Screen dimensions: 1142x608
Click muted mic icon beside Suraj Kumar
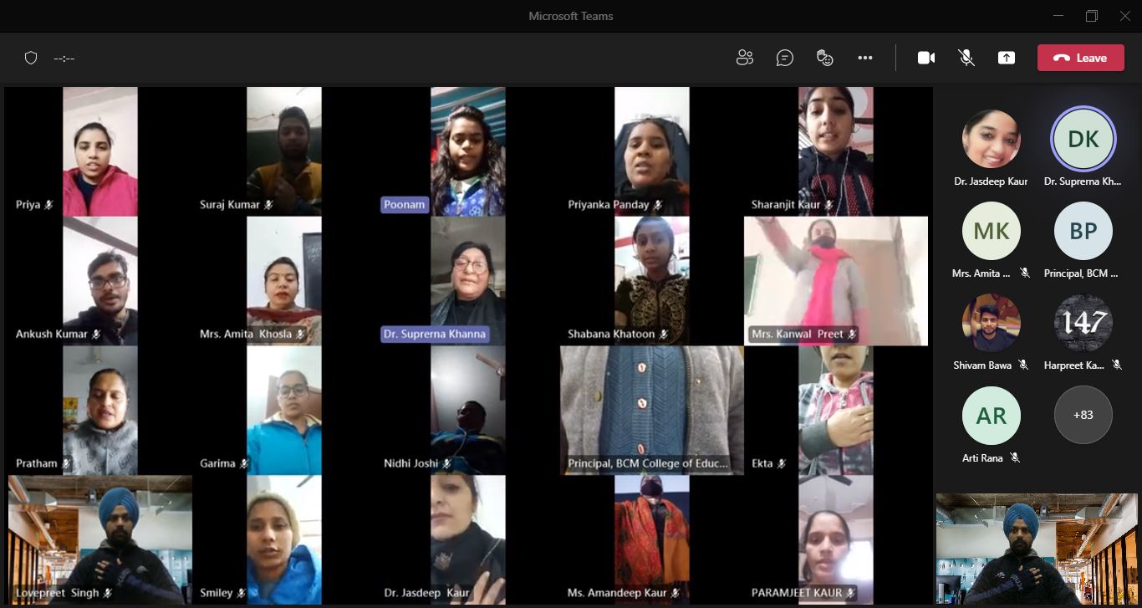point(269,205)
